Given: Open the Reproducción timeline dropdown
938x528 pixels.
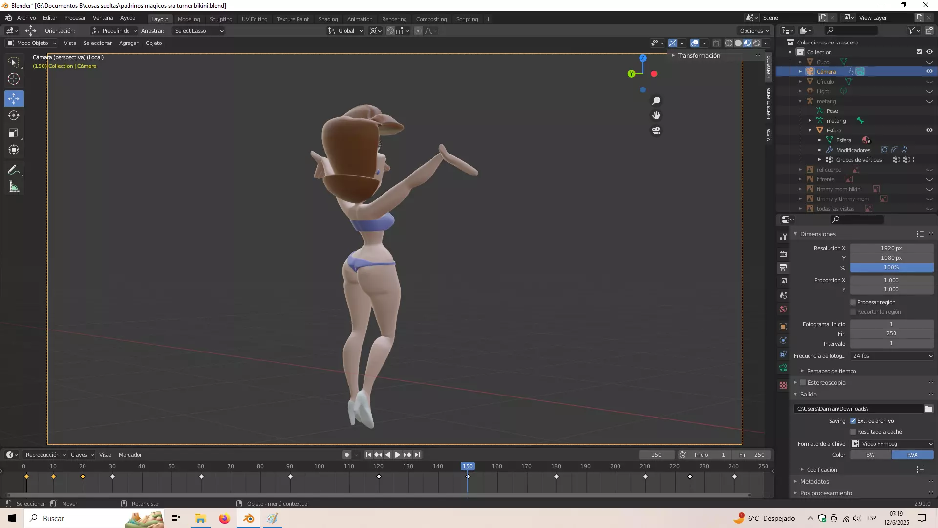Looking at the screenshot, I should pos(45,455).
